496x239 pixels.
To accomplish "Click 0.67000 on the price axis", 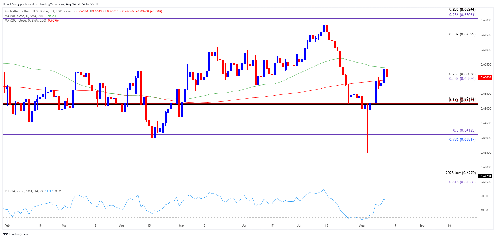I will point(486,50).
